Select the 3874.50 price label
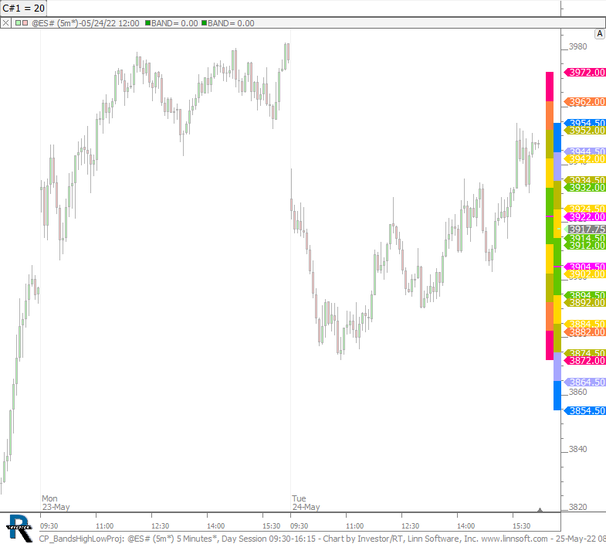Image resolution: width=606 pixels, height=544 pixels. (x=585, y=352)
